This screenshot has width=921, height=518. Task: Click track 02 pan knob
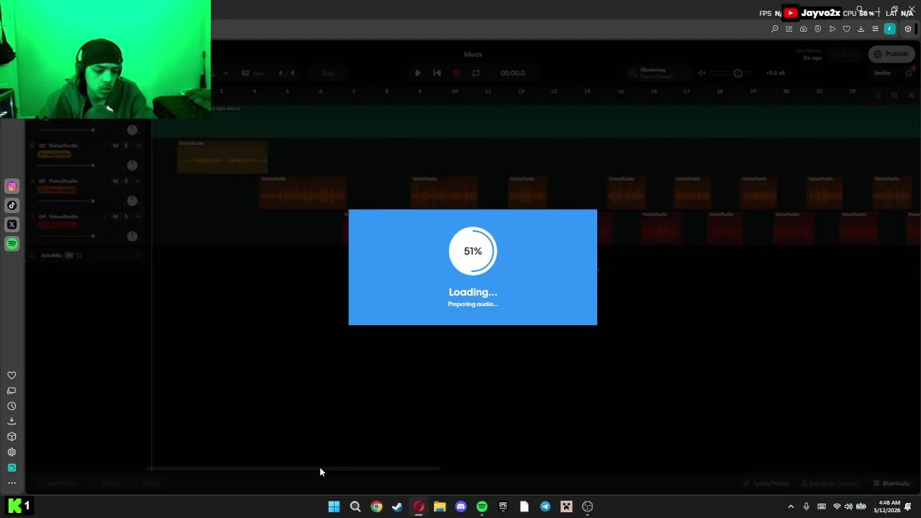pyautogui.click(x=132, y=165)
